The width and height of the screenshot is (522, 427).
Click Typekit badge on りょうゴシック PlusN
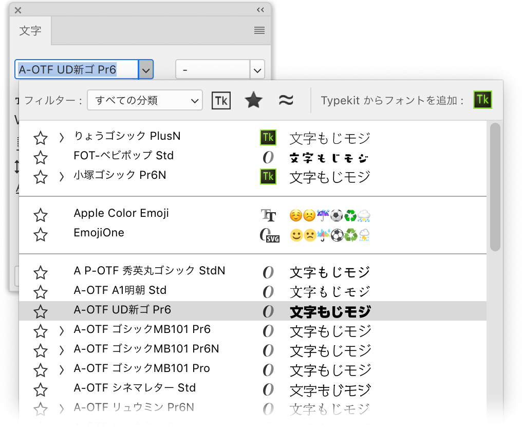point(268,138)
